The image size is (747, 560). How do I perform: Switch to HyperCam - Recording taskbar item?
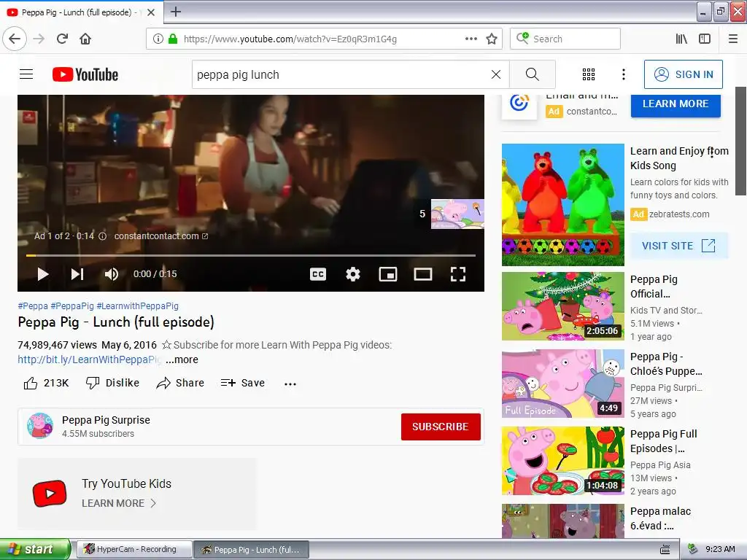(134, 550)
